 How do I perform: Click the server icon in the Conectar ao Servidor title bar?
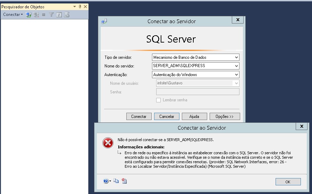(104, 21)
